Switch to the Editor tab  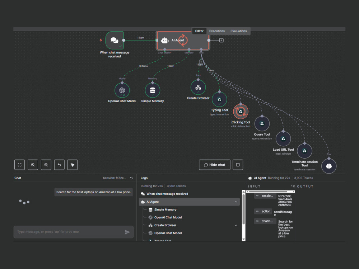coord(199,31)
